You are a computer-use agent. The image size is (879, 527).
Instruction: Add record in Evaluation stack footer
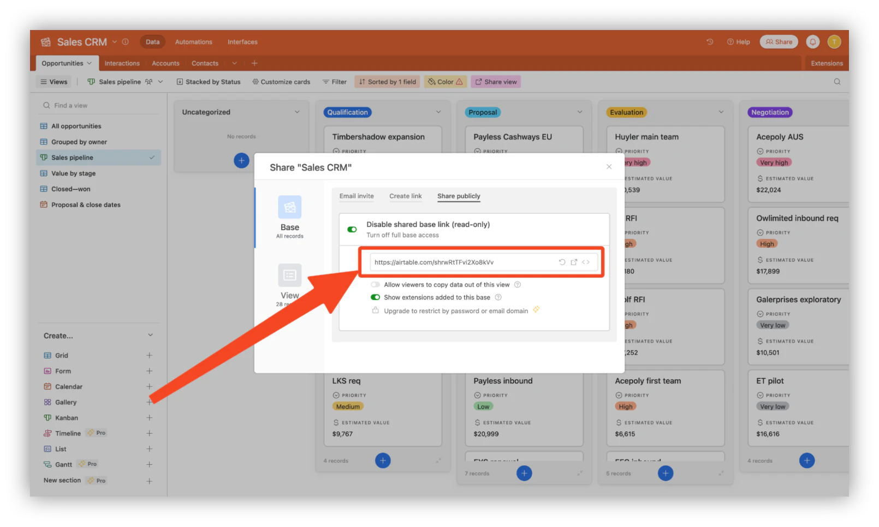click(665, 474)
